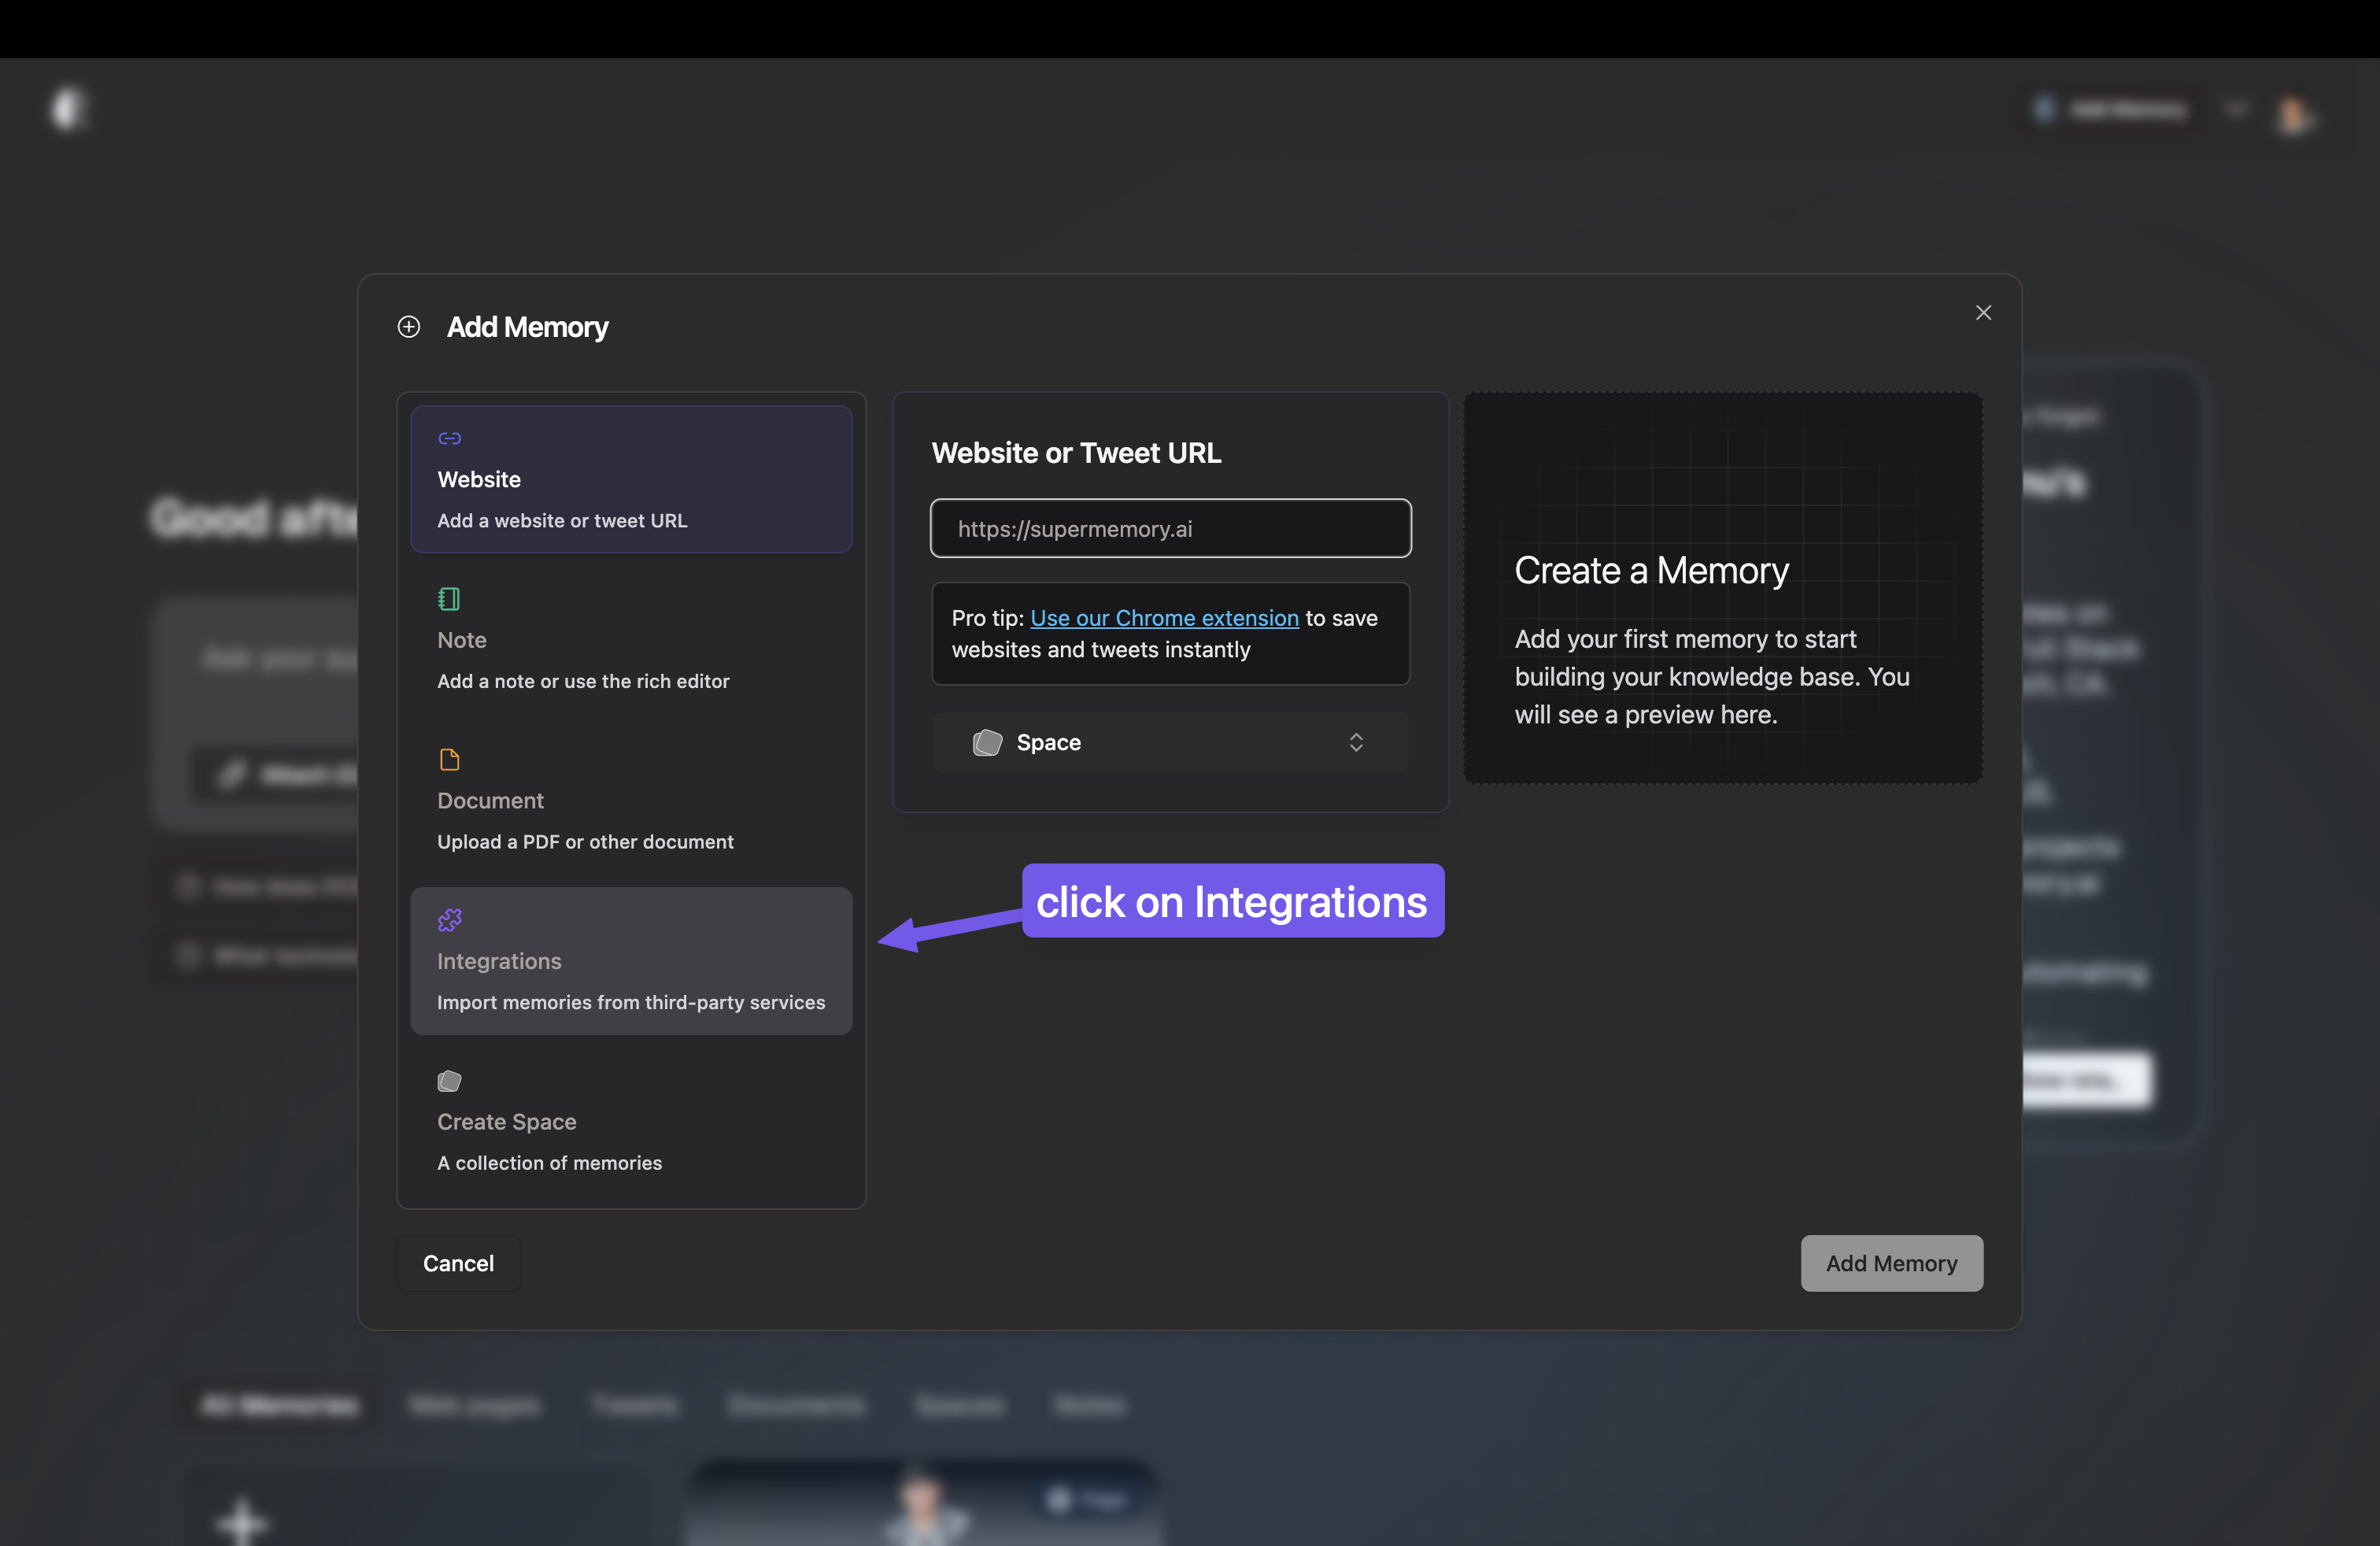Image resolution: width=2380 pixels, height=1546 pixels.
Task: Click the orange Document file icon
Action: pos(448,759)
